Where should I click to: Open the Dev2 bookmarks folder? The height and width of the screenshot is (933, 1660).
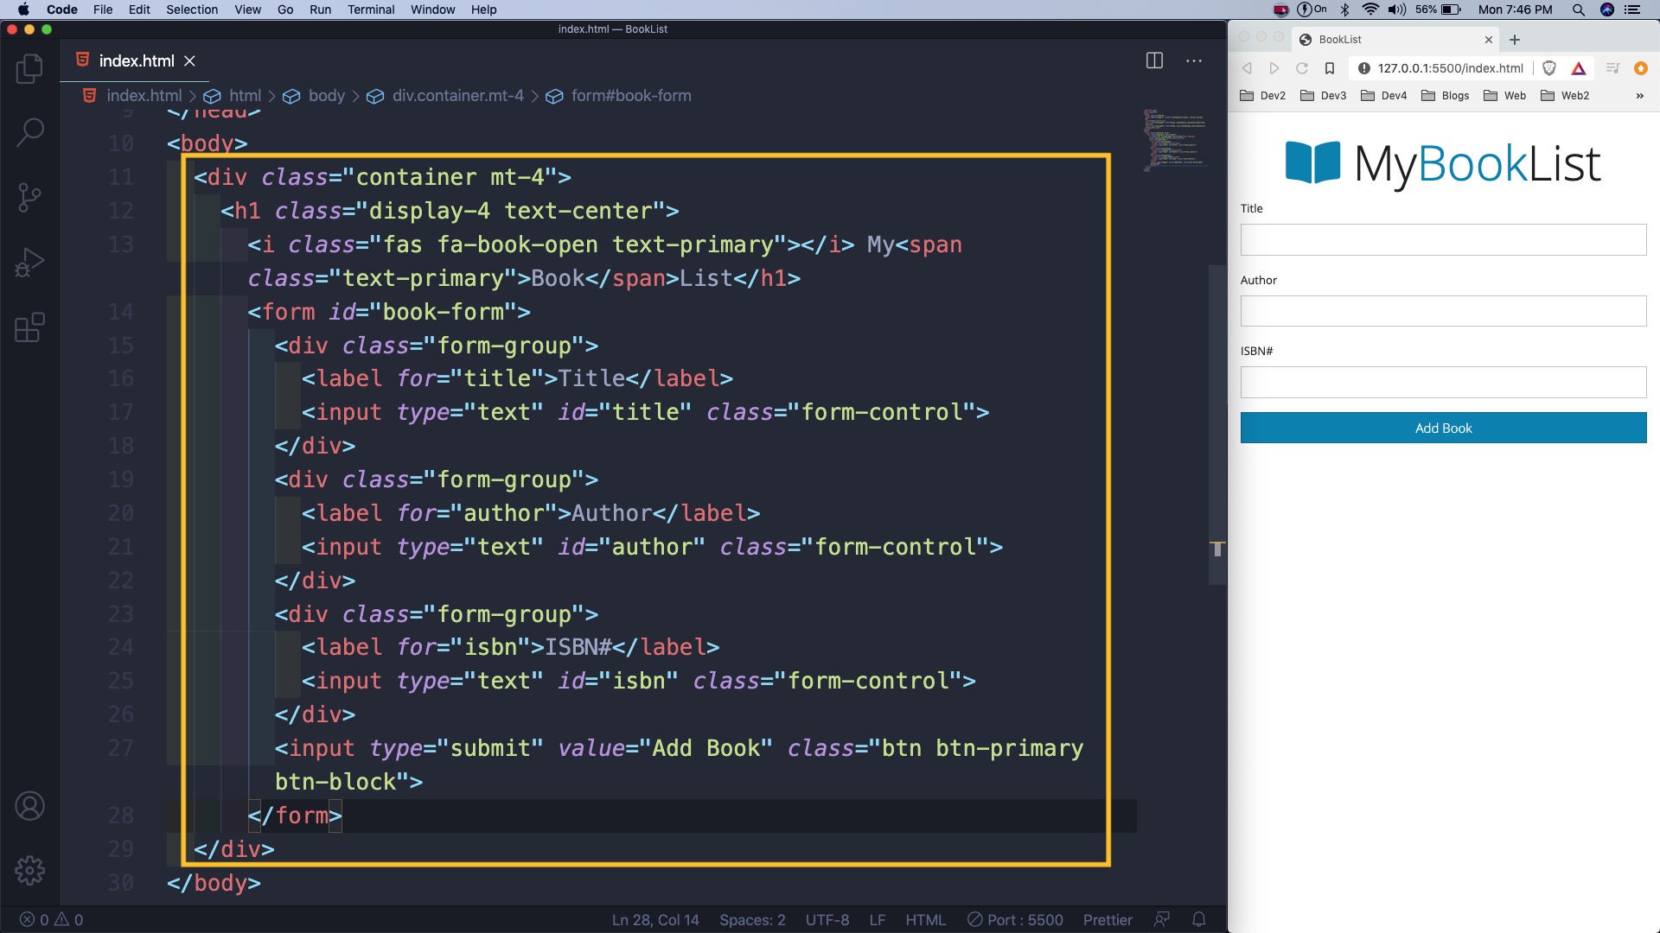(1262, 96)
